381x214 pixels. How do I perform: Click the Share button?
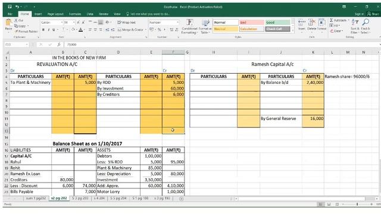(x=373, y=14)
